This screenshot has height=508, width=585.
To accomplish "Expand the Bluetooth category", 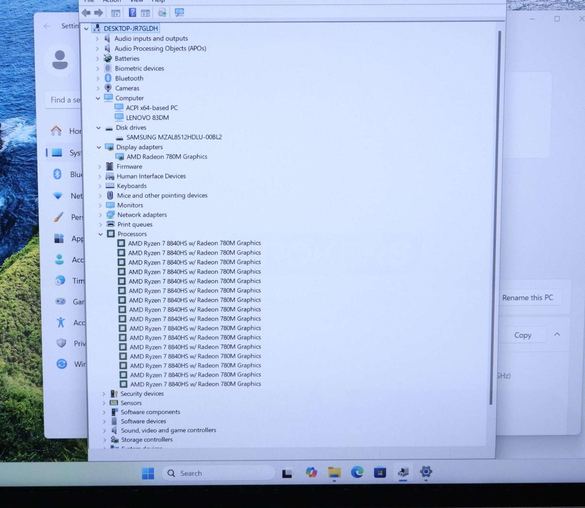I will tap(98, 78).
